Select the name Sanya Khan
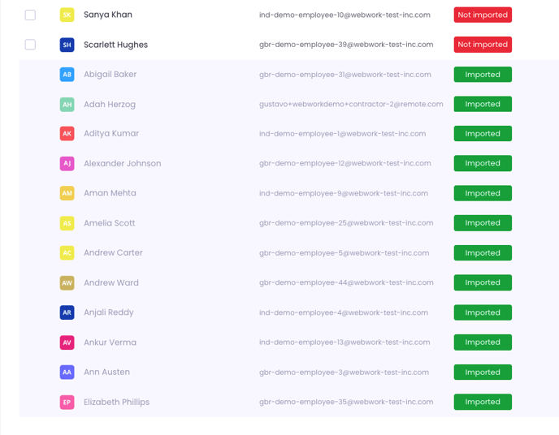 coord(108,15)
